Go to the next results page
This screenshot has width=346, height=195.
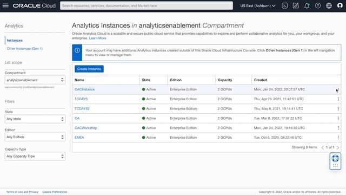(x=337, y=147)
